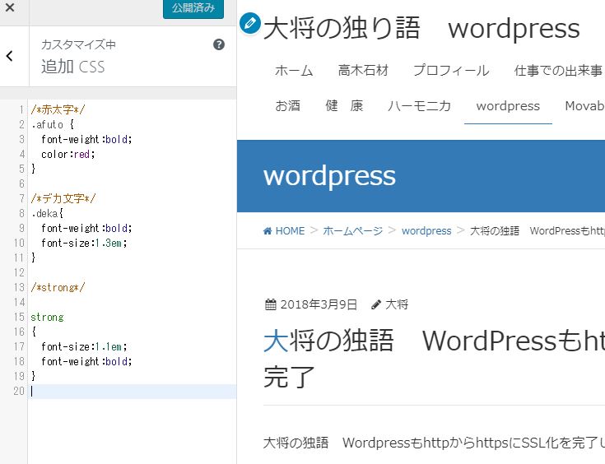605x464 pixels.
Task: Click the pencil icon next to 大将
Action: pos(376,304)
